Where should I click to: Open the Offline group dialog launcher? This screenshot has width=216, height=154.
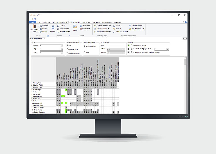70,36
